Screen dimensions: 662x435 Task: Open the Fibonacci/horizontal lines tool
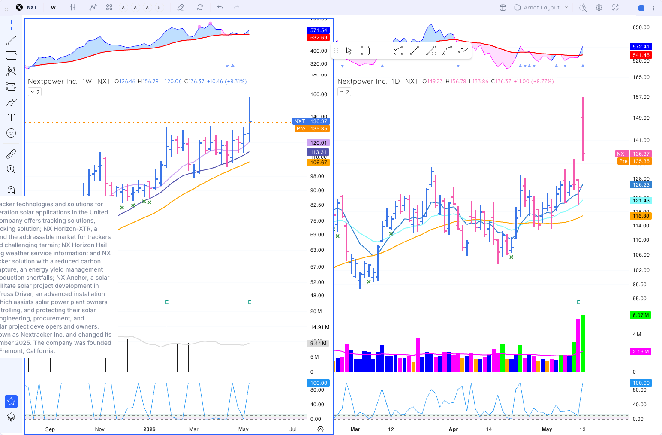[x=11, y=56]
